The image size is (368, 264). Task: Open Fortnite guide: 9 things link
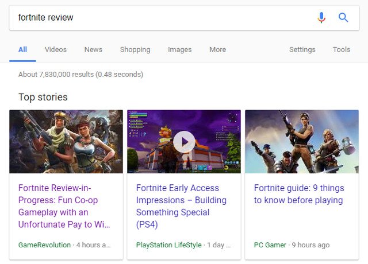pos(299,194)
